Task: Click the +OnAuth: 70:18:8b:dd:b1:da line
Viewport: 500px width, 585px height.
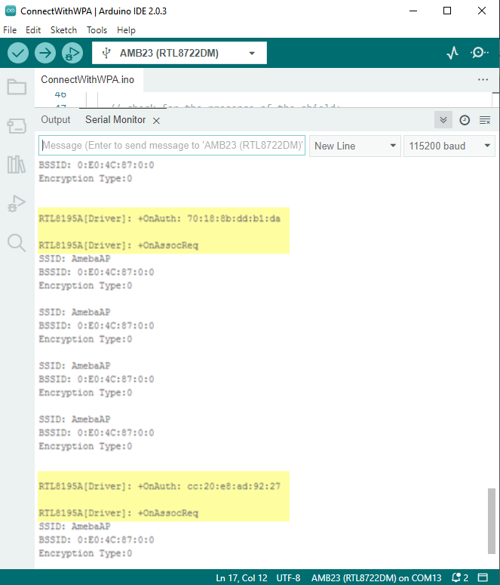Action: tap(160, 219)
